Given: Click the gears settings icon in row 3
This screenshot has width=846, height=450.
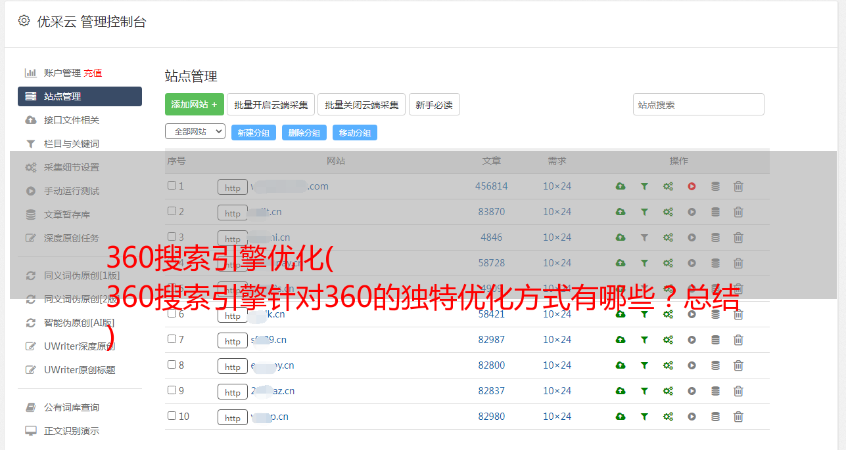Looking at the screenshot, I should 668,237.
